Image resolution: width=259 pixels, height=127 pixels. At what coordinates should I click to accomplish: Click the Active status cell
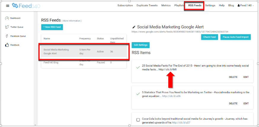100,52
